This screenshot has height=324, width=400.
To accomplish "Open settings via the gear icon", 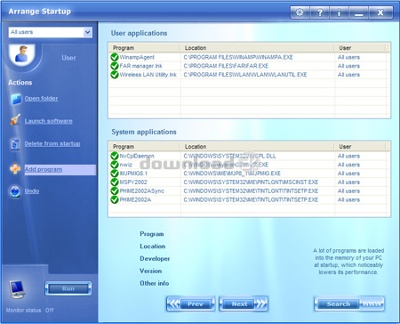I will (x=300, y=12).
